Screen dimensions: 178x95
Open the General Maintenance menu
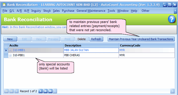point(91,11)
